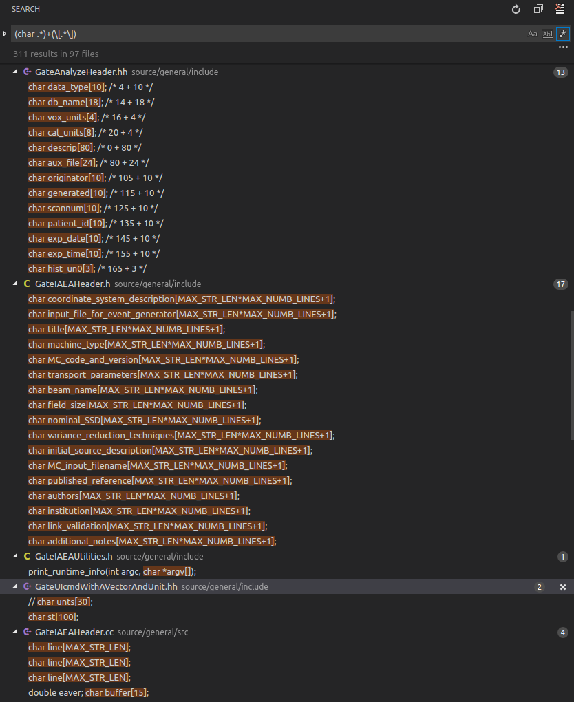This screenshot has width=574, height=702.
Task: Collapse the GateAnalyzeHeader.hh results group
Action: 14,72
